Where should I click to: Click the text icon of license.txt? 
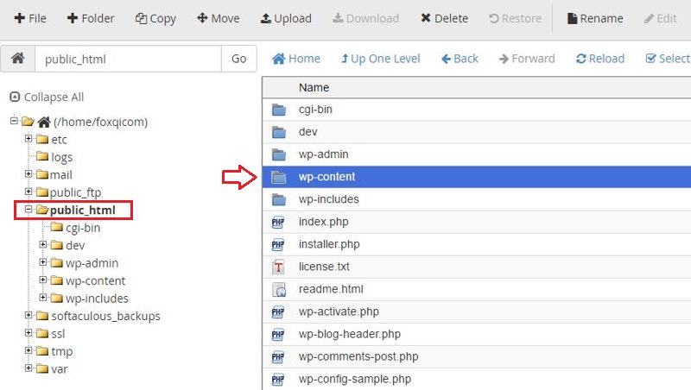point(278,267)
